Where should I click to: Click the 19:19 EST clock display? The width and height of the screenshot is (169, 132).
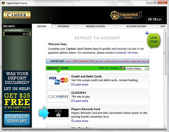[x=155, y=20]
